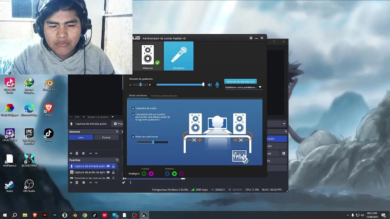Open Establecer como predeterminado dropdown
390x219 pixels.
click(x=243, y=87)
